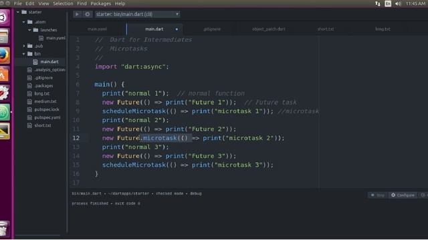This screenshot has height=240, width=428.
Task: Open .gitignore in the file tree
Action: tap(43, 78)
